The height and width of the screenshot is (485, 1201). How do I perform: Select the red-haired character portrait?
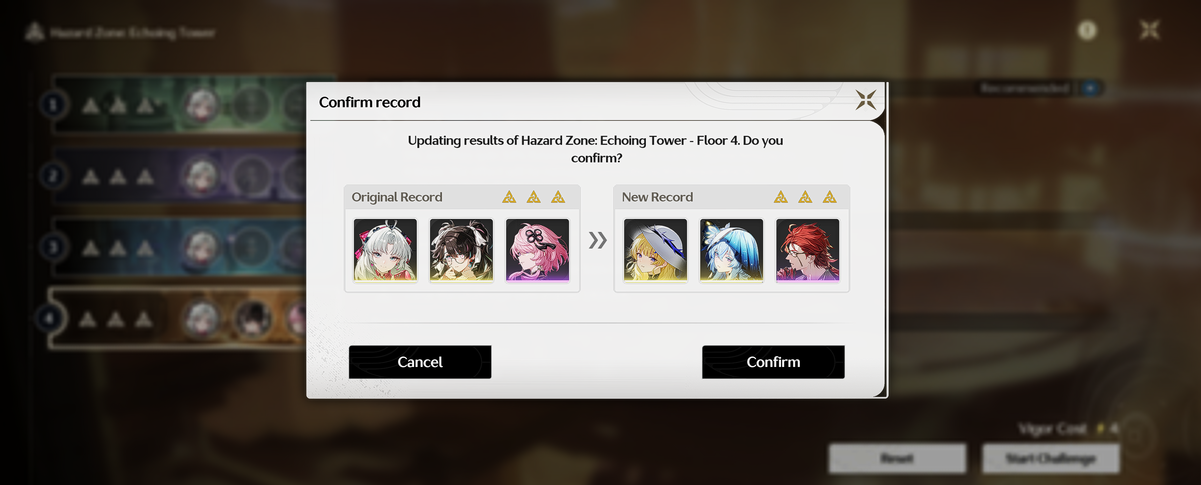click(x=808, y=250)
